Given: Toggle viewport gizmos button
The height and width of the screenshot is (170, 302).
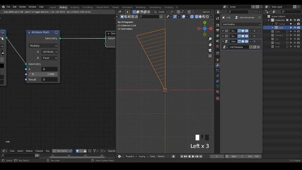Looking at the screenshot, I should click(175, 17).
